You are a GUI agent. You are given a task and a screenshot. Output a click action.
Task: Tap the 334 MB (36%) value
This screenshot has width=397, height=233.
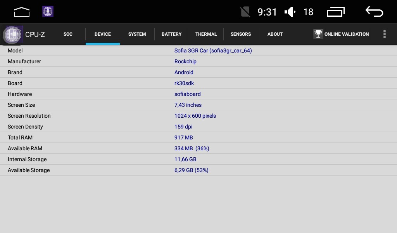192,148
